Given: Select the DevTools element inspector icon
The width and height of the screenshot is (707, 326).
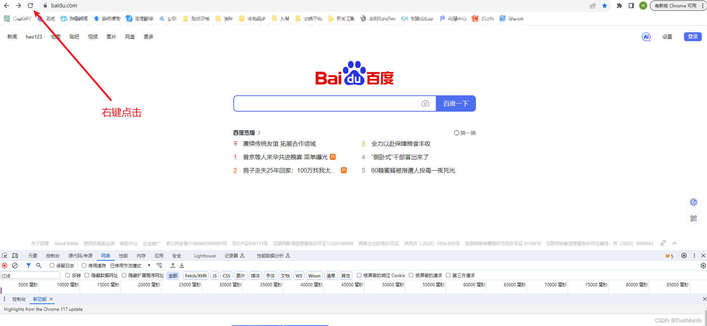Looking at the screenshot, I should [x=5, y=256].
